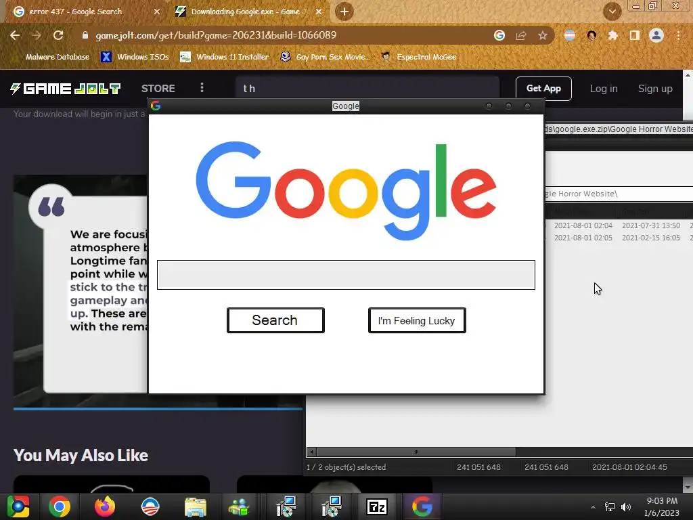
Task: Click the Get App button
Action: click(x=543, y=89)
